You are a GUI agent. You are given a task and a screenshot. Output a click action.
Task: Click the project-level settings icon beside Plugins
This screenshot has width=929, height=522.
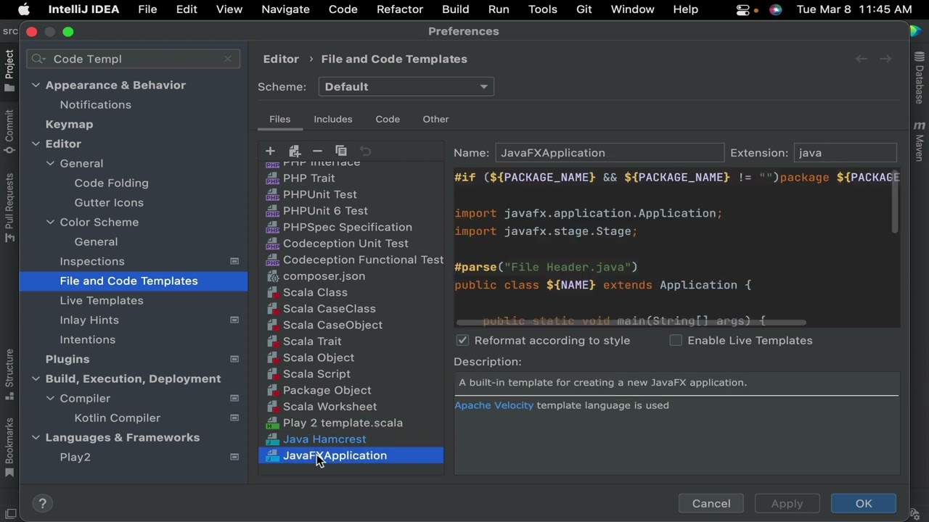pyautogui.click(x=234, y=359)
